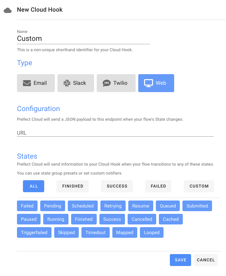Focus the URL endpoint input field
This screenshot has height=276, width=226.
pos(115,133)
